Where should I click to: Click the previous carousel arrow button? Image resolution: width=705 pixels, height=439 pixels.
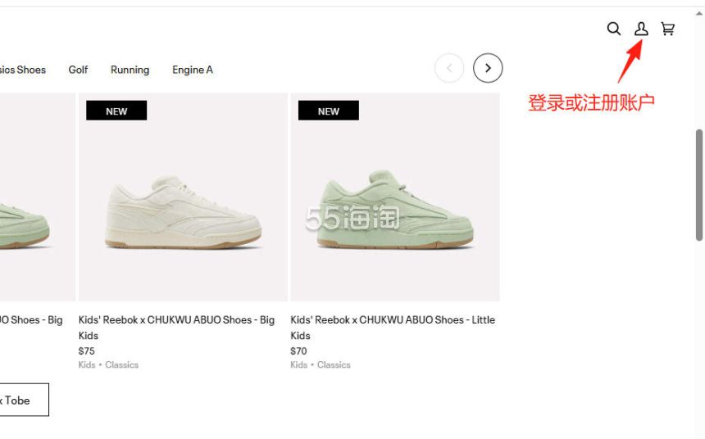[449, 68]
